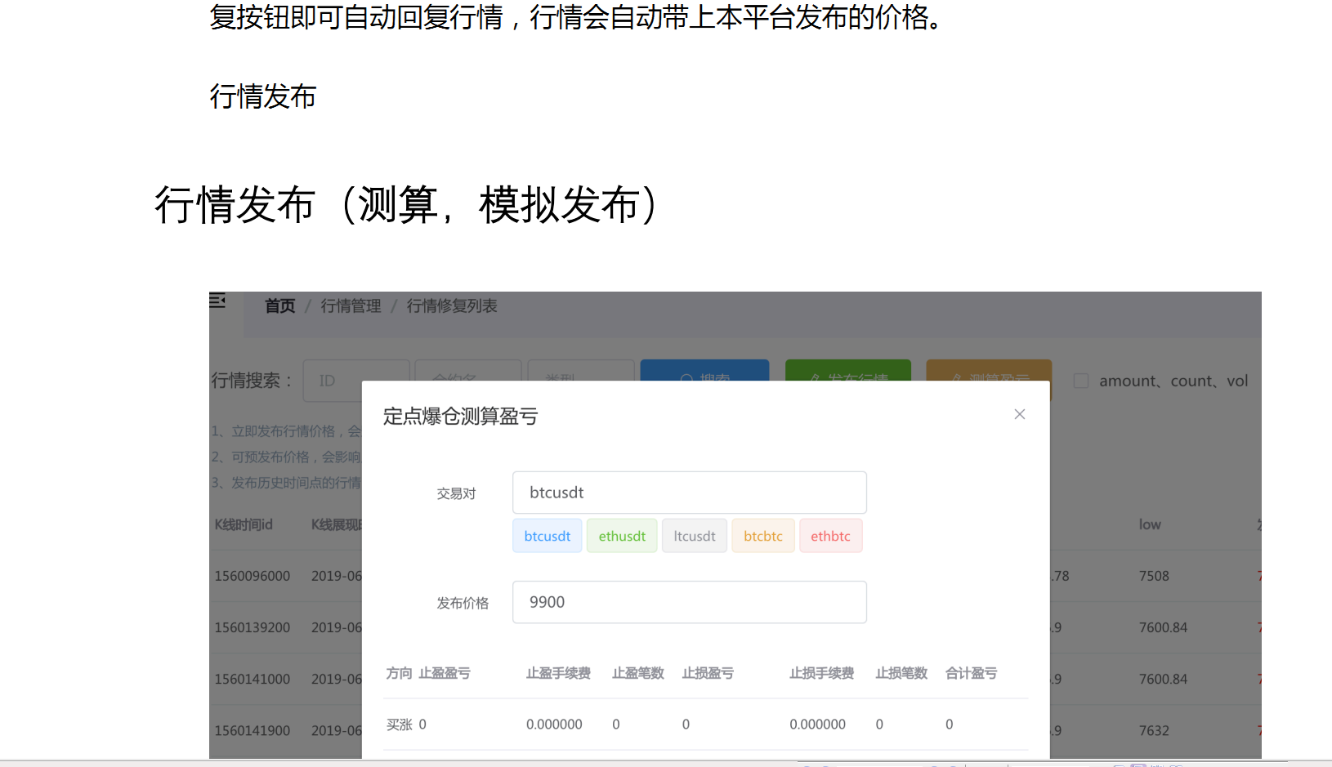1332x767 pixels.
Task: Select the K线时间id column header
Action: pyautogui.click(x=244, y=524)
